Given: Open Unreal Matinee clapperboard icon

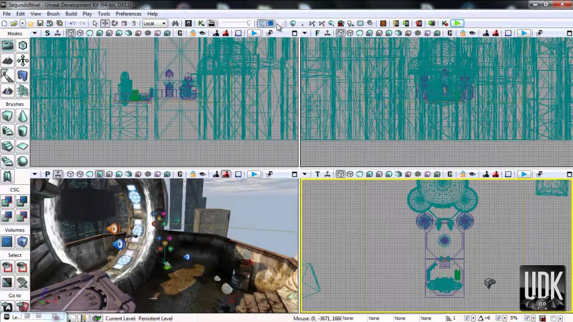Looking at the screenshot, I should tap(211, 23).
